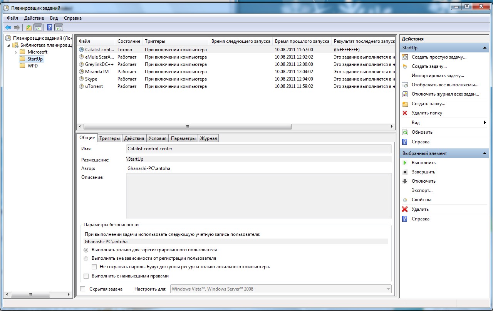Click the Отключить down-arrow icon
The image size is (493, 311).
coord(405,181)
